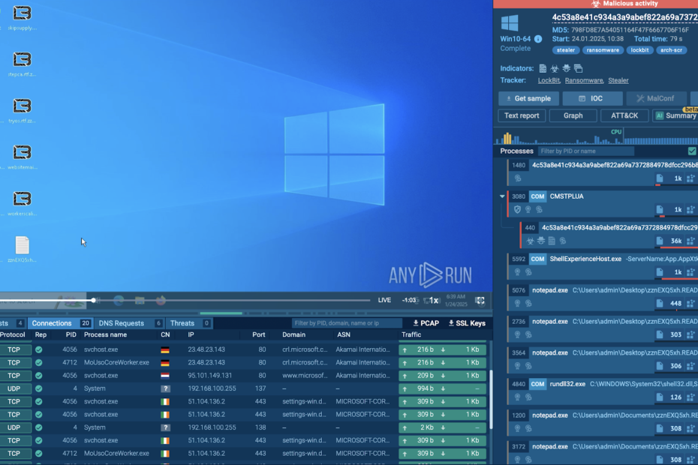This screenshot has height=465, width=698.
Task: Collapse the CMSTPLUA process tree
Action: 502,196
